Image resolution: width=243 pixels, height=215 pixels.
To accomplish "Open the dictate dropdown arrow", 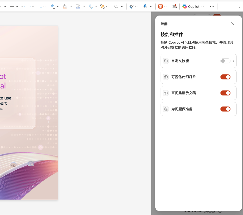I will (151, 7).
